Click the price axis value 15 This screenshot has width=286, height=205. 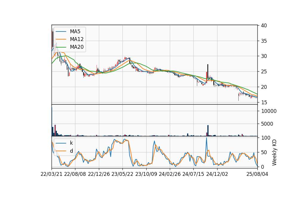[264, 102]
